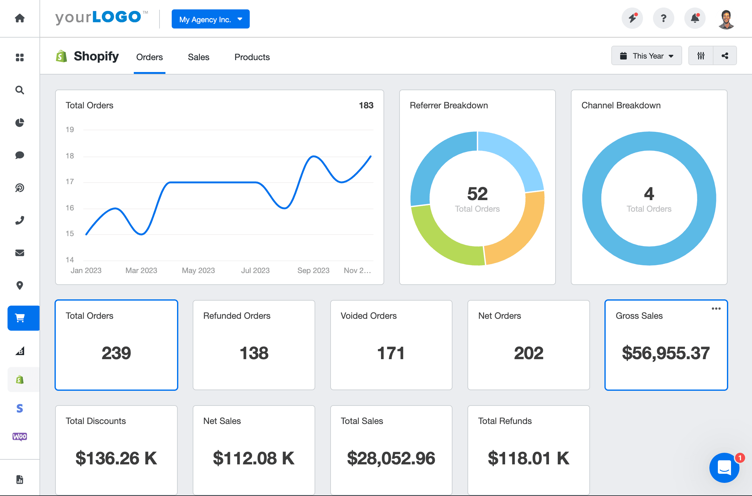Click the email icon in the sidebar
The image size is (752, 496).
pyautogui.click(x=20, y=253)
